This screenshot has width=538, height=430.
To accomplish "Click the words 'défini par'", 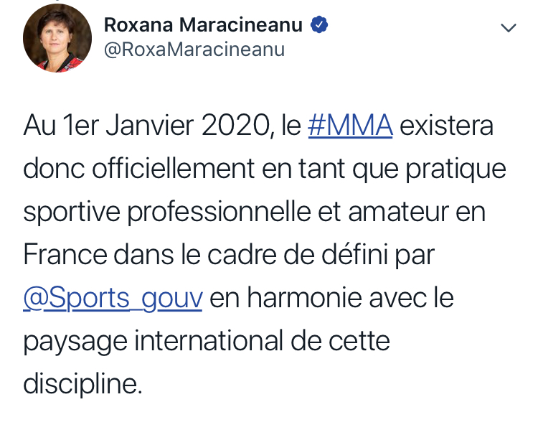I will click(378, 256).
